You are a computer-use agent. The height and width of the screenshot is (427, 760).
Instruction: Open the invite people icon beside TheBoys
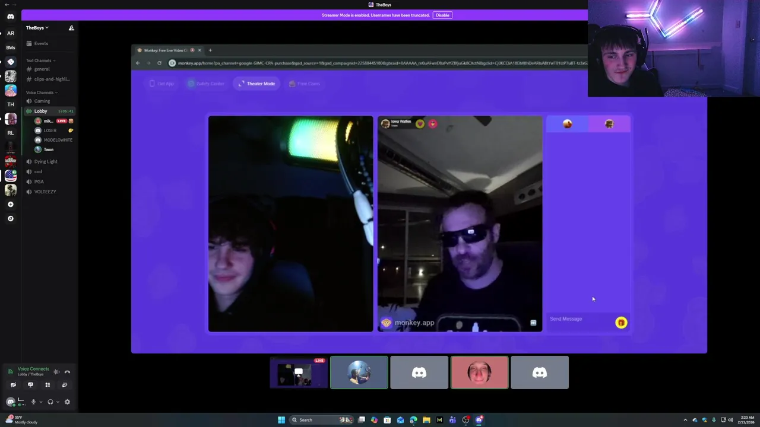pos(71,28)
